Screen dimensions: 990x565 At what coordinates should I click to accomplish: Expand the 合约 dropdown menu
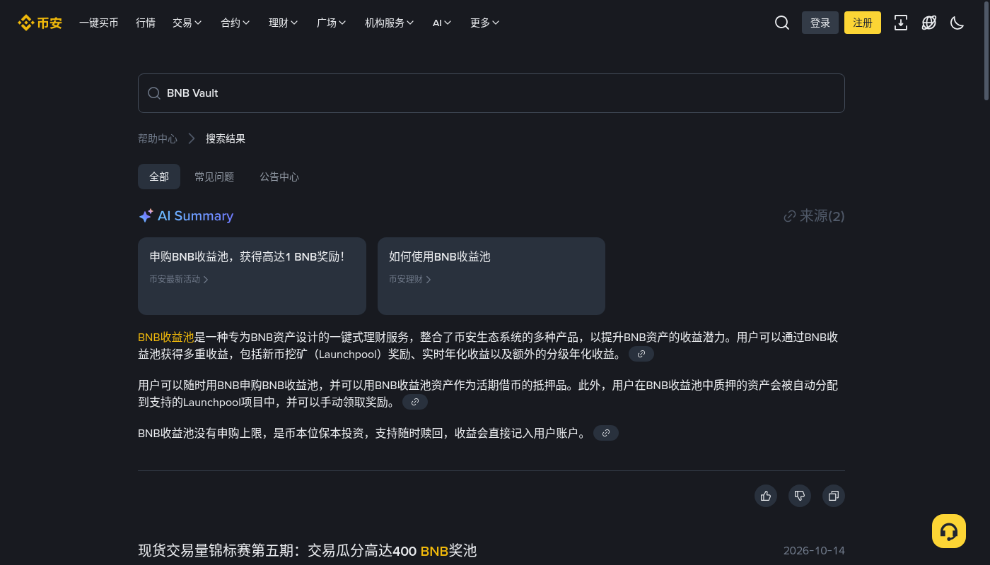(235, 23)
